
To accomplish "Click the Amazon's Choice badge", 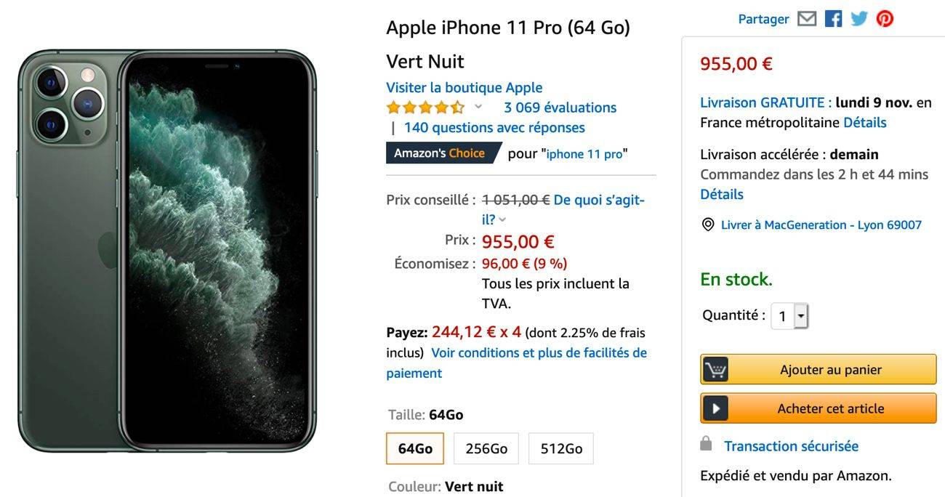I will [x=440, y=153].
